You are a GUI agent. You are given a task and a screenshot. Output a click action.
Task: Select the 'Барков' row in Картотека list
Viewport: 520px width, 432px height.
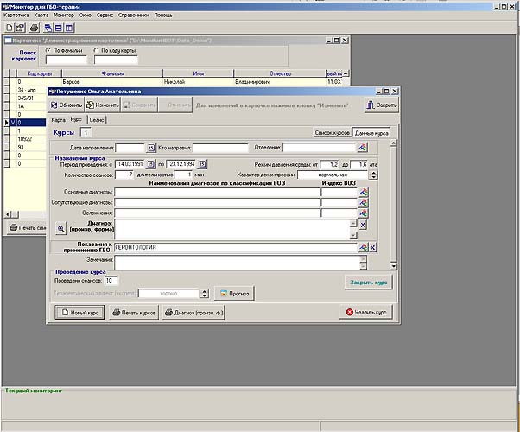[173, 81]
